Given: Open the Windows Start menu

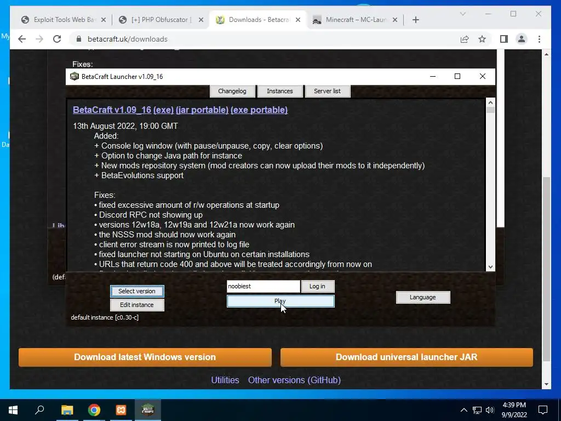Looking at the screenshot, I should pyautogui.click(x=13, y=410).
